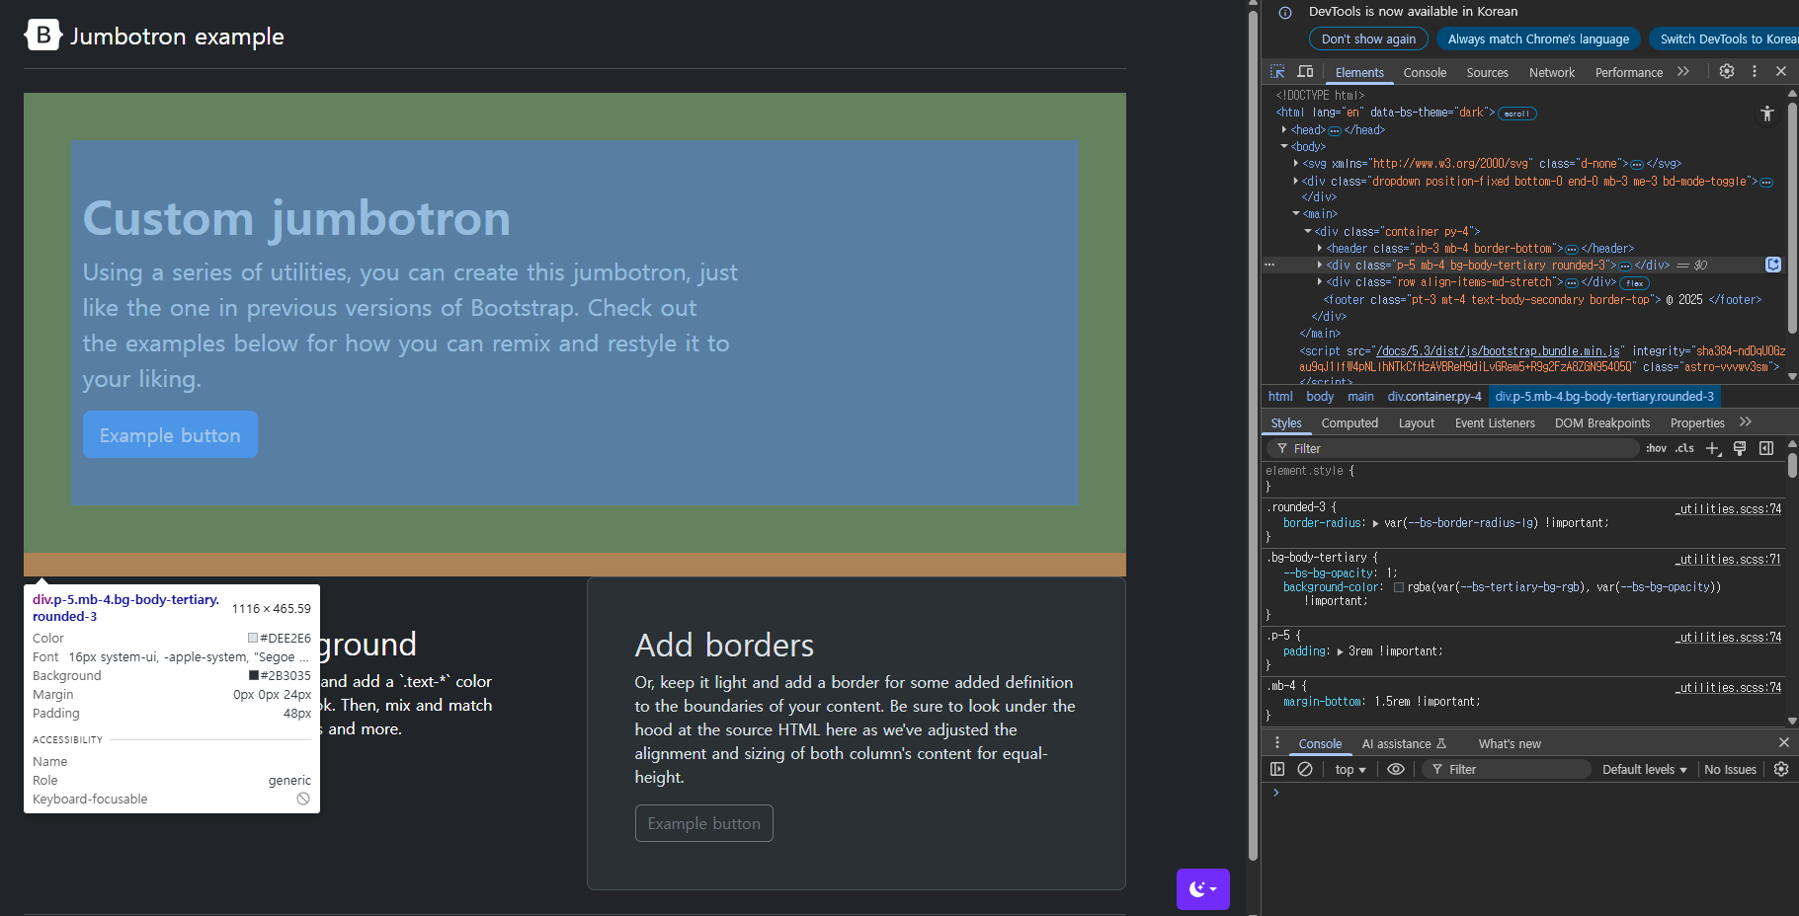The width and height of the screenshot is (1799, 916).
Task: Click Don't show again button
Action: pyautogui.click(x=1368, y=38)
